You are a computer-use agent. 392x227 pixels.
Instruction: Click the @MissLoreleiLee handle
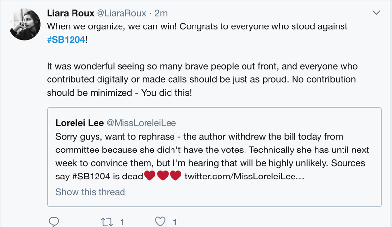[x=140, y=121]
